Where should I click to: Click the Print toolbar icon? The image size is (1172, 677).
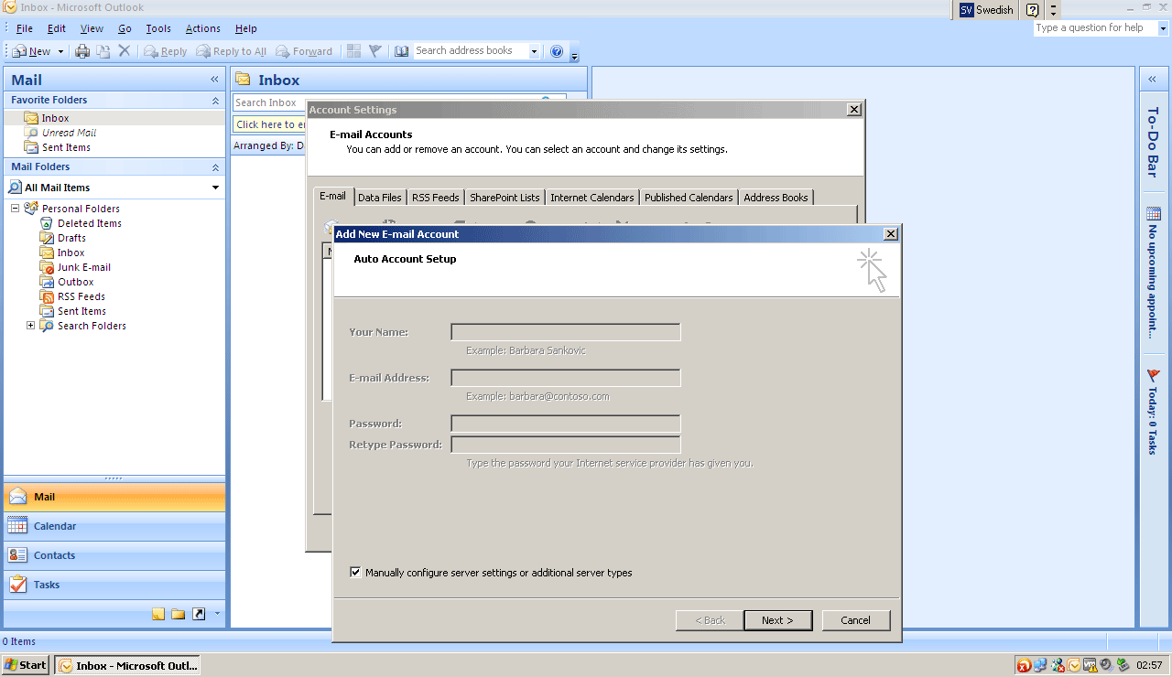(82, 51)
